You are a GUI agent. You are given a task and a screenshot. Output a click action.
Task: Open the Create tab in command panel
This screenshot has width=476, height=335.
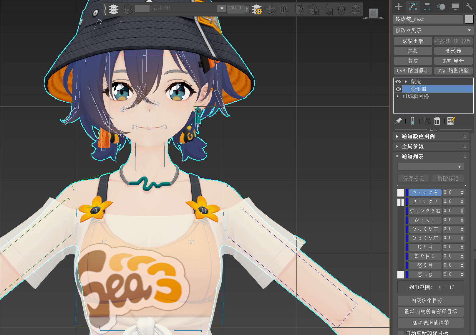[x=399, y=6]
